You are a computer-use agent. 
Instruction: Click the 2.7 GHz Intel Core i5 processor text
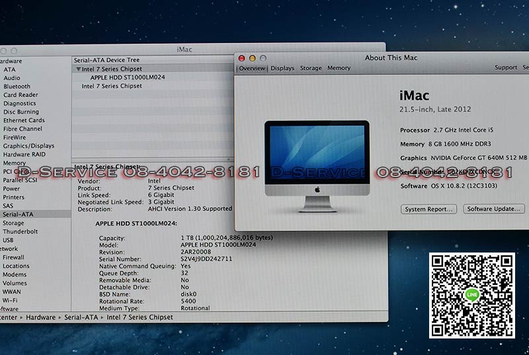pos(464,130)
